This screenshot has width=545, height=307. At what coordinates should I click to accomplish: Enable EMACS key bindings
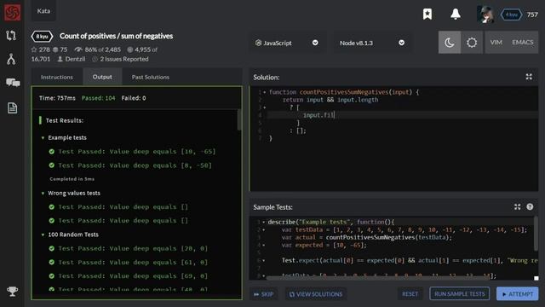(x=522, y=42)
